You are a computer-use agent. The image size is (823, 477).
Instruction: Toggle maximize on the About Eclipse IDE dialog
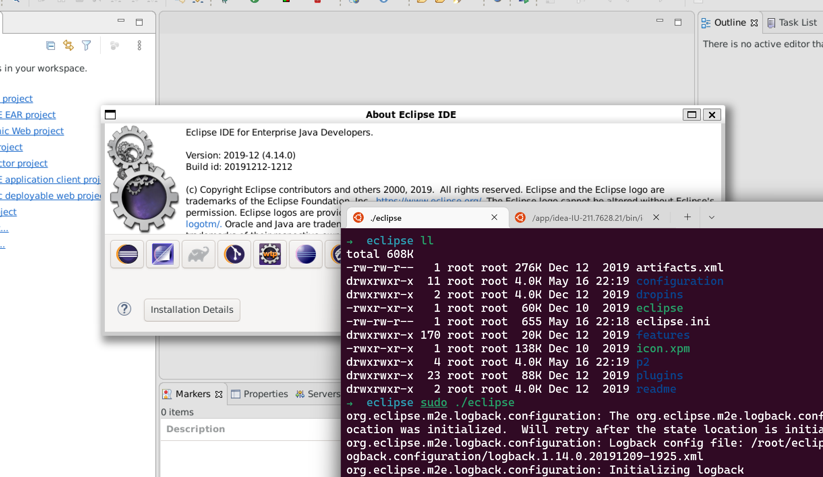click(692, 115)
